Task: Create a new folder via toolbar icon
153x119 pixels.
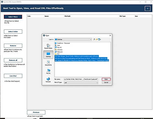Action: tap(97, 39)
